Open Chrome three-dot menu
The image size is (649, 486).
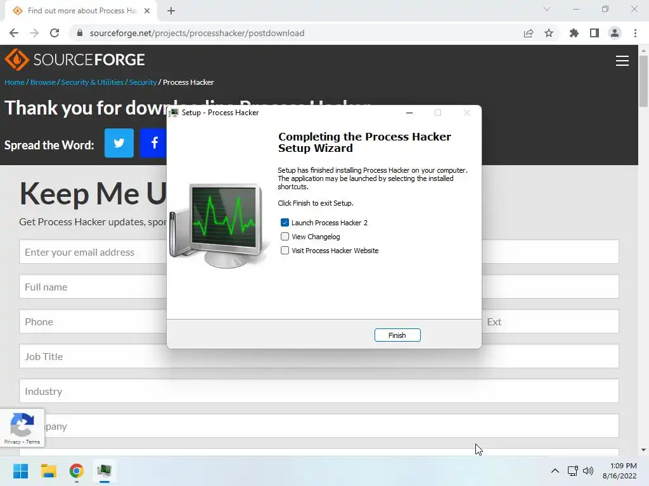click(635, 33)
